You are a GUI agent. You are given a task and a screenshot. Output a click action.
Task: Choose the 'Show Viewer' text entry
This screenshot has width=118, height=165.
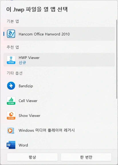tap(29, 116)
